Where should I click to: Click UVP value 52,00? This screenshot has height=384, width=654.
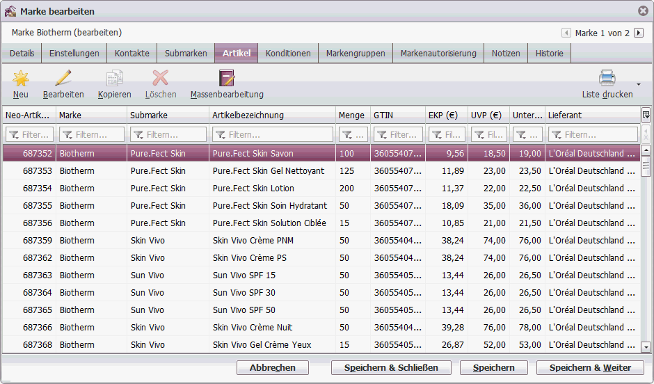(494, 345)
